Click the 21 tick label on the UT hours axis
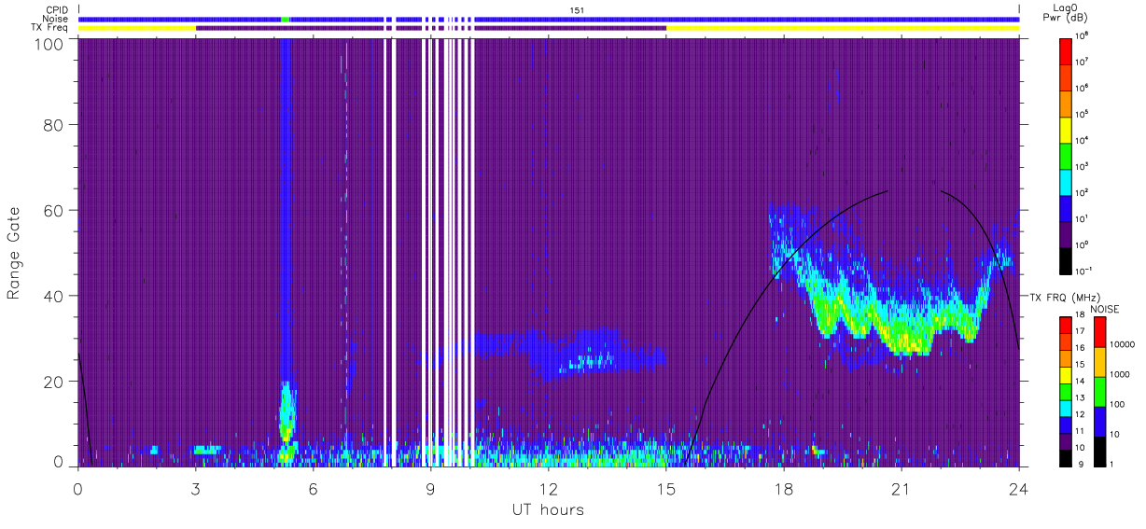The image size is (1146, 529). click(901, 487)
